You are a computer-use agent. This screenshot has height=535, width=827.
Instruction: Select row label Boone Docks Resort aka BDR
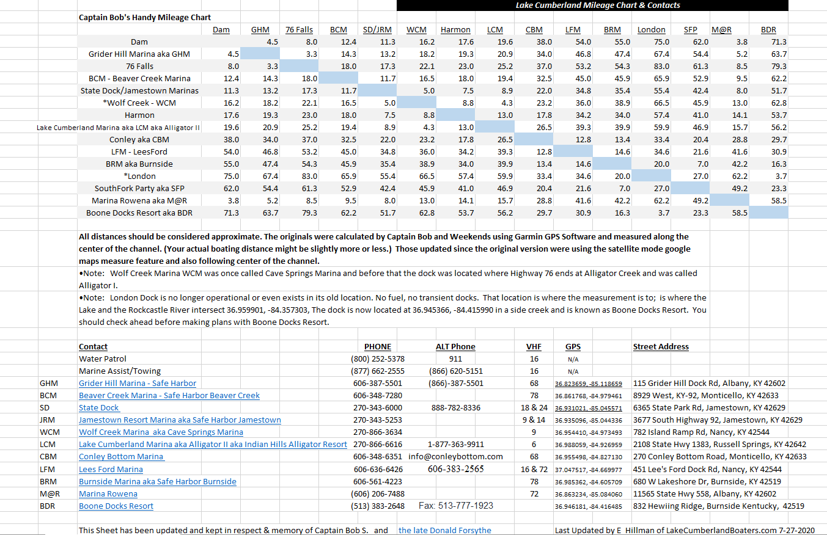[x=139, y=213]
